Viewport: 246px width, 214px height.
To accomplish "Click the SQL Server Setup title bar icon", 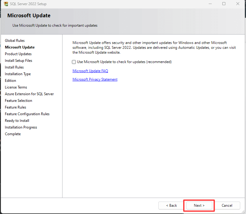I will (6, 4).
